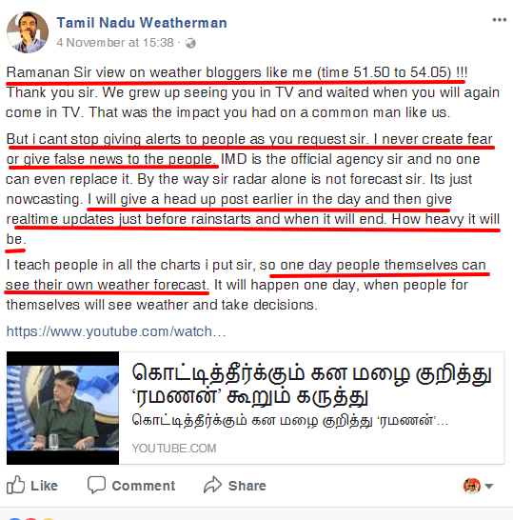Click the small commenting-as profile avatar

[472, 486]
